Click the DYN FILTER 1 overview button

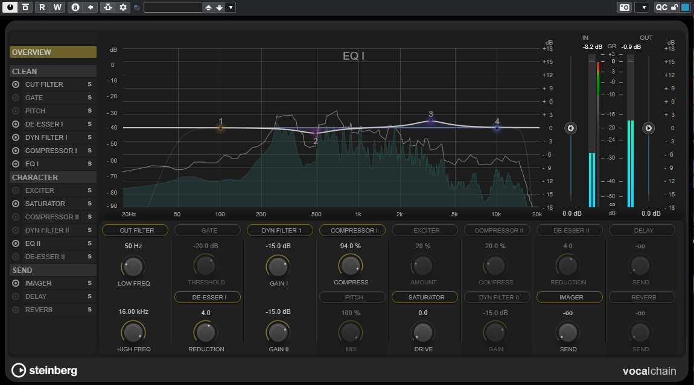(280, 230)
